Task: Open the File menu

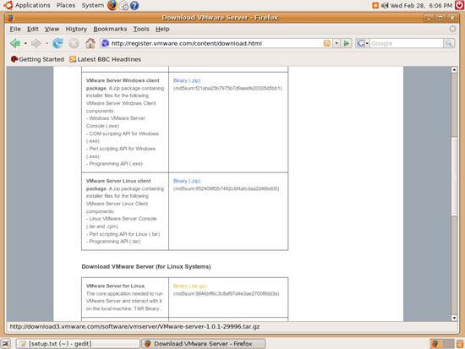Action: [x=15, y=29]
